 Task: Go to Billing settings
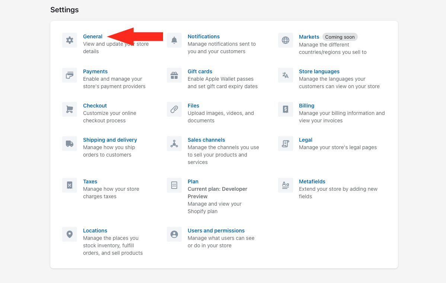pyautogui.click(x=307, y=105)
